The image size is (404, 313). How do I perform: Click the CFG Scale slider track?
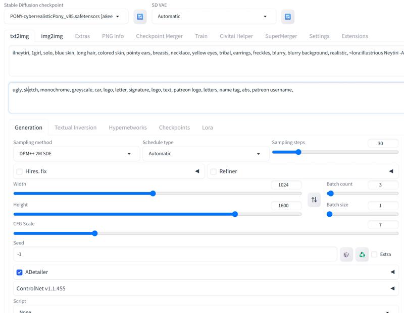pyautogui.click(x=202, y=233)
